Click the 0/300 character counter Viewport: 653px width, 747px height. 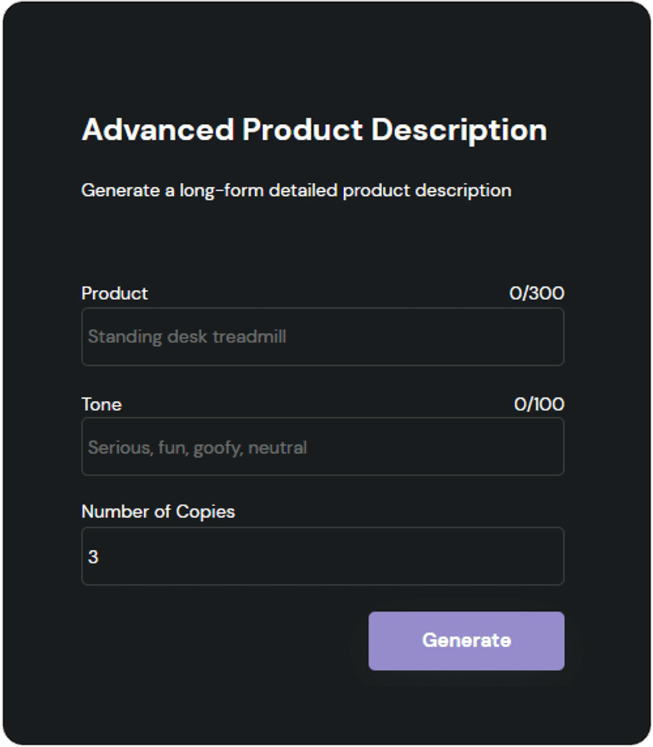pyautogui.click(x=537, y=293)
